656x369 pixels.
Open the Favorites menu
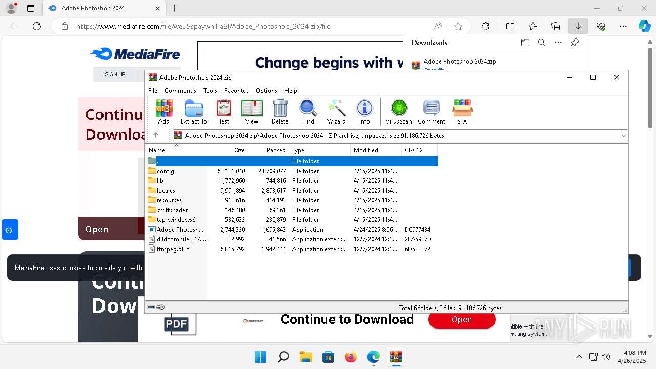coord(236,90)
